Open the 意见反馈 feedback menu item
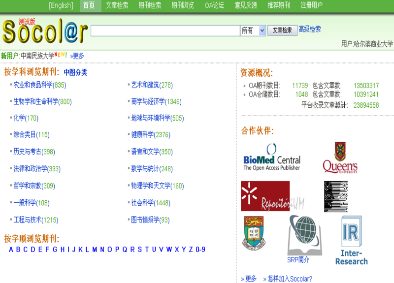 (x=245, y=5)
